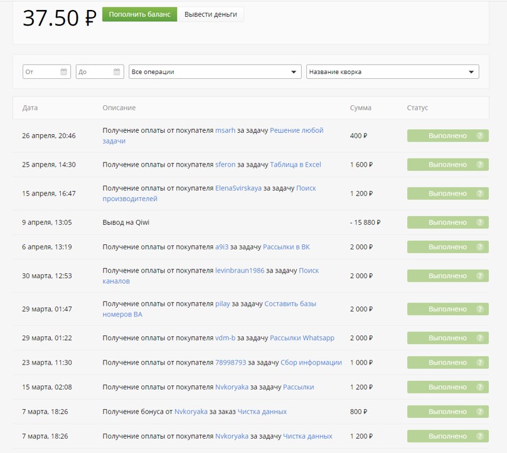This screenshot has height=453, width=507.
Task: Click calendar icon in the "От" date field
Action: pos(63,72)
